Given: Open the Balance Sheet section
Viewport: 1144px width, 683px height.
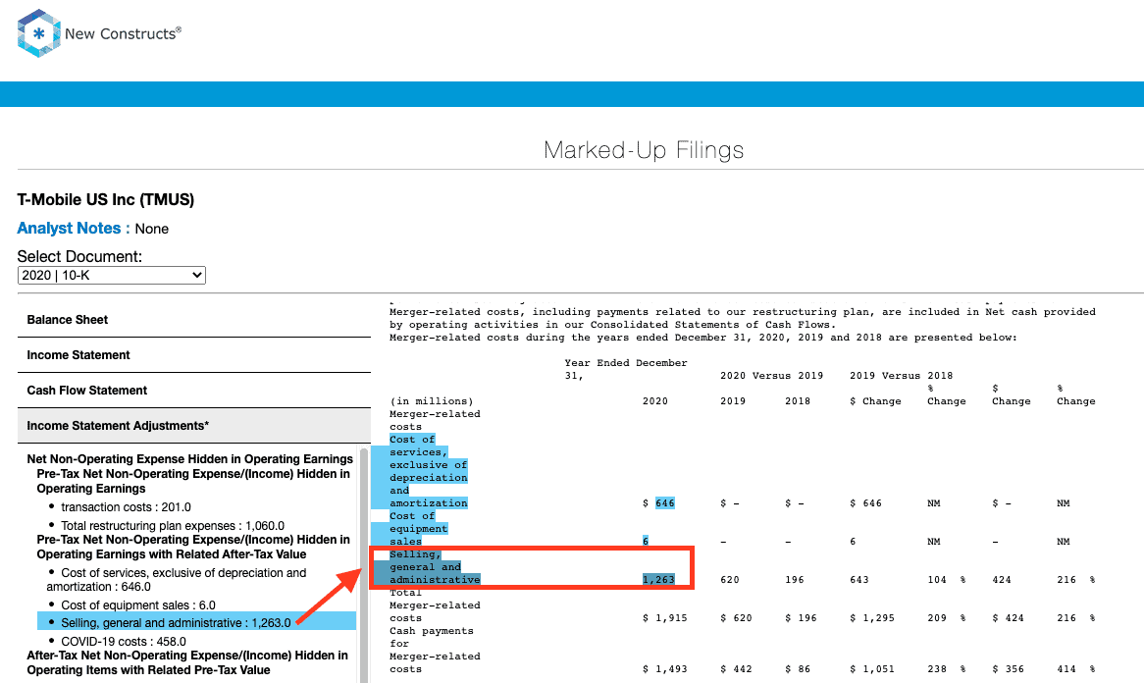Looking at the screenshot, I should pos(194,320).
